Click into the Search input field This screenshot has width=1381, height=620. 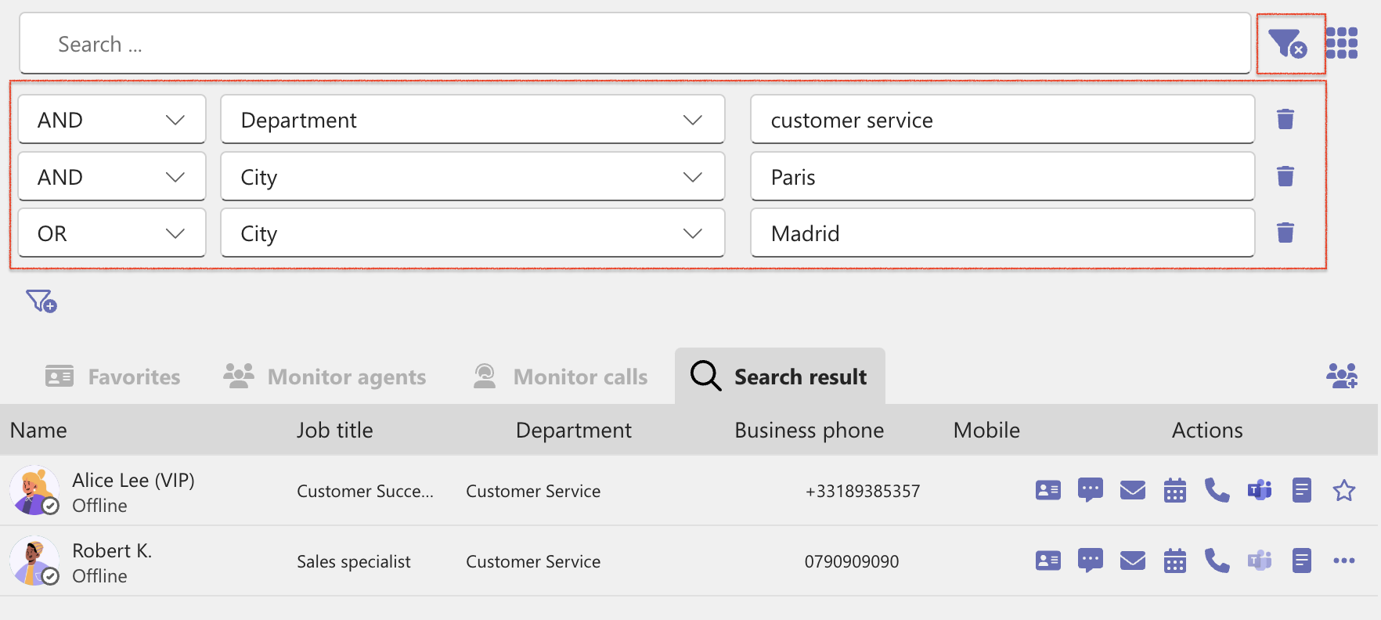tap(635, 44)
